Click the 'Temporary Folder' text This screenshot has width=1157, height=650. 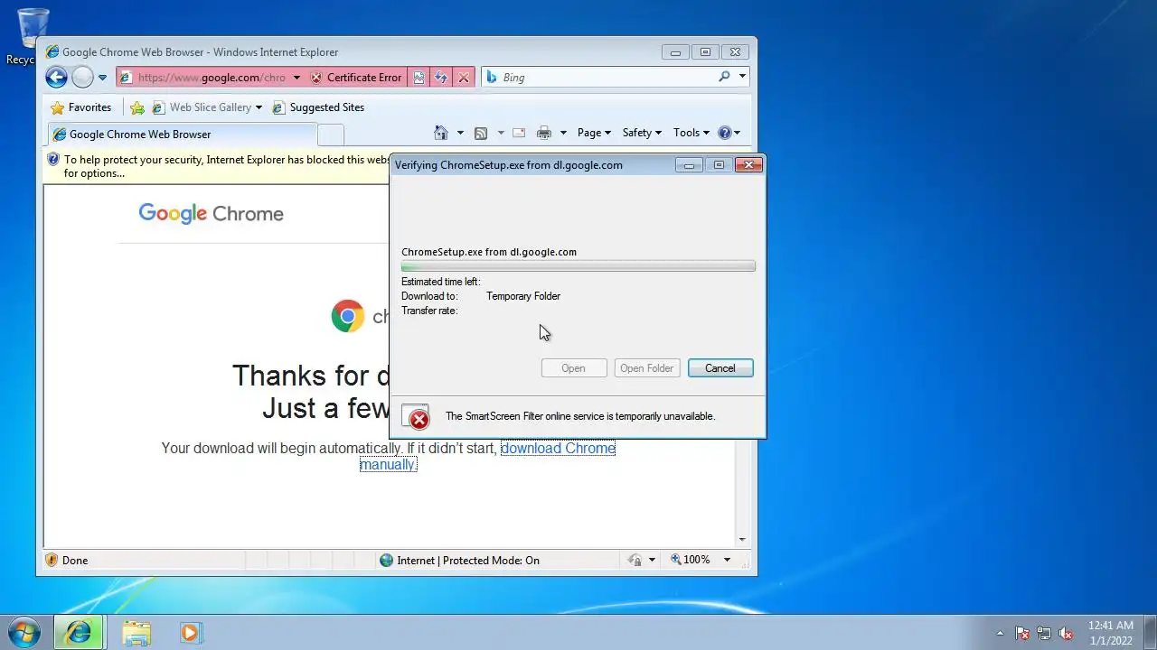pyautogui.click(x=523, y=296)
